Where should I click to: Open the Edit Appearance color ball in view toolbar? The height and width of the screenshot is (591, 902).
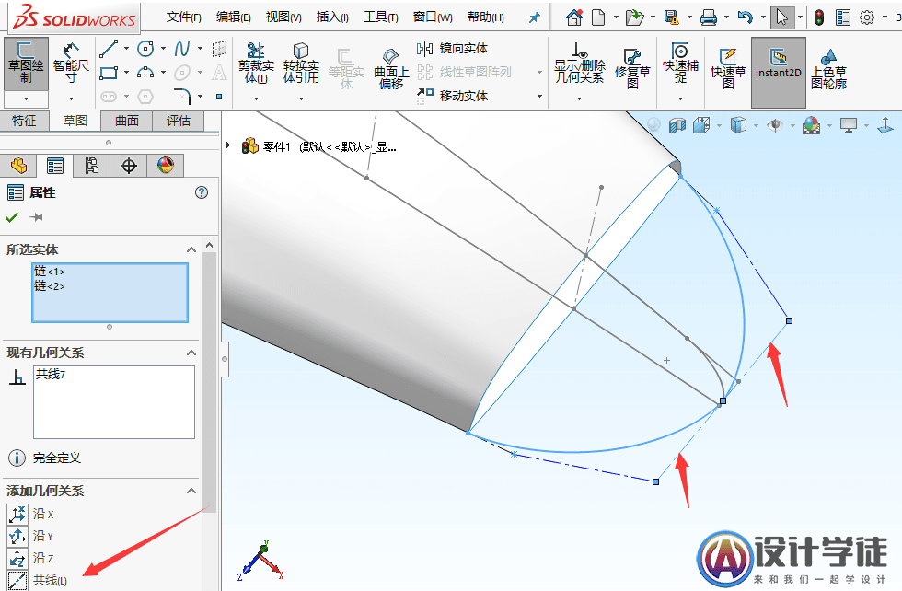pyautogui.click(x=812, y=125)
